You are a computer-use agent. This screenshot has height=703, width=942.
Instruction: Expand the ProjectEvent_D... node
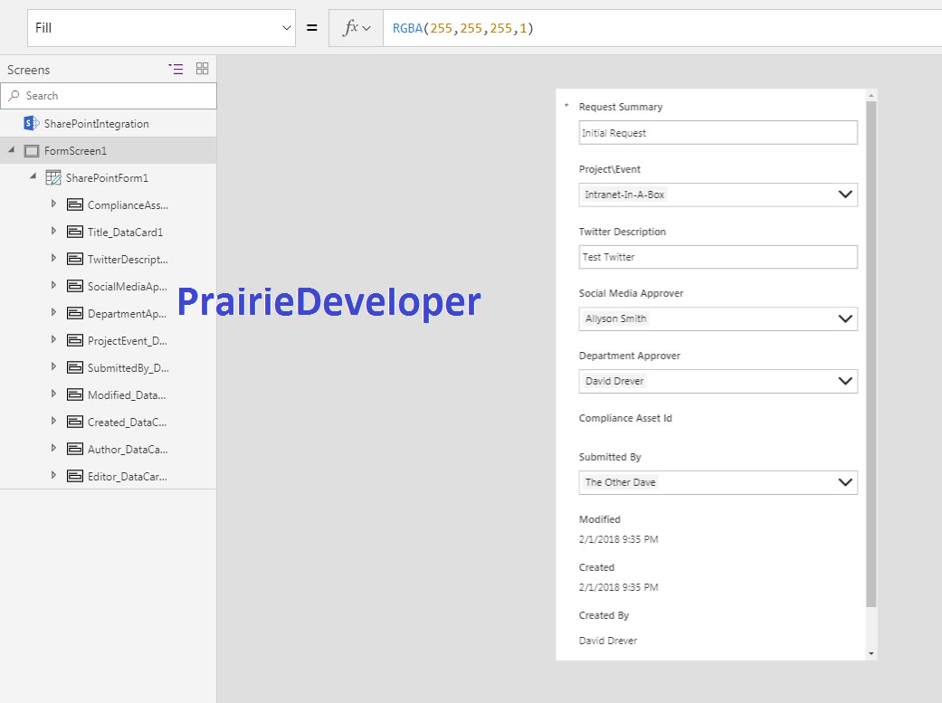53,339
